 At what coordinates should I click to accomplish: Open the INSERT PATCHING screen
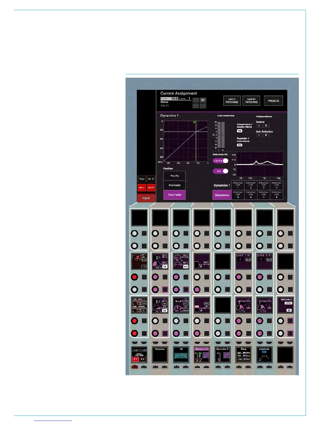pos(251,101)
